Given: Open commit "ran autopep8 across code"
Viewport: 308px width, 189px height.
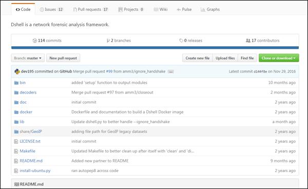Looking at the screenshot, I should [95, 171].
